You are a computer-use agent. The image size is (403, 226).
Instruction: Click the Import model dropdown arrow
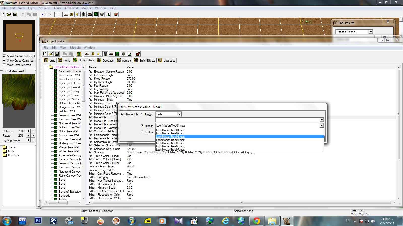(x=322, y=126)
